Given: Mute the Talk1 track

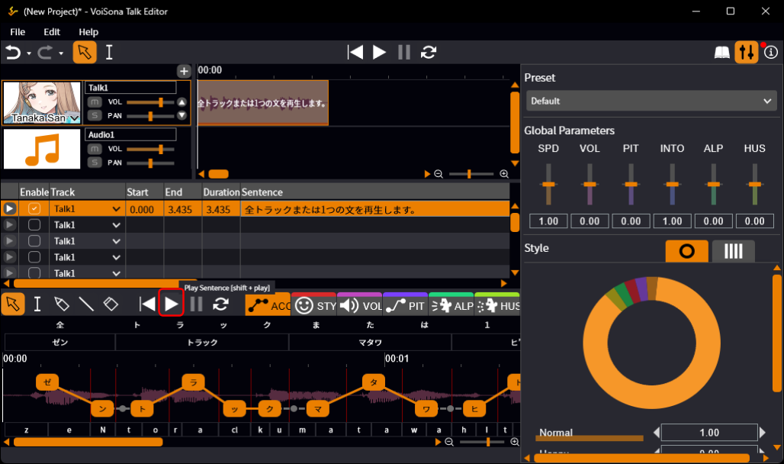Looking at the screenshot, I should (x=95, y=102).
